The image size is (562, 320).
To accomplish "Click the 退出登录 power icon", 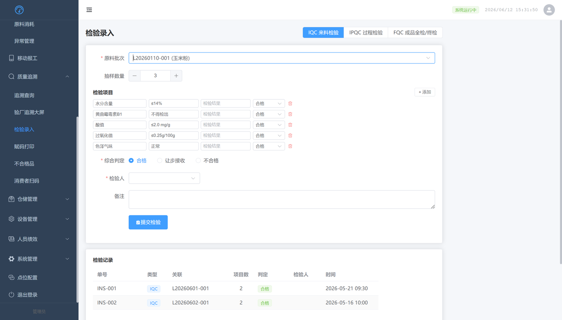I will pos(11,295).
